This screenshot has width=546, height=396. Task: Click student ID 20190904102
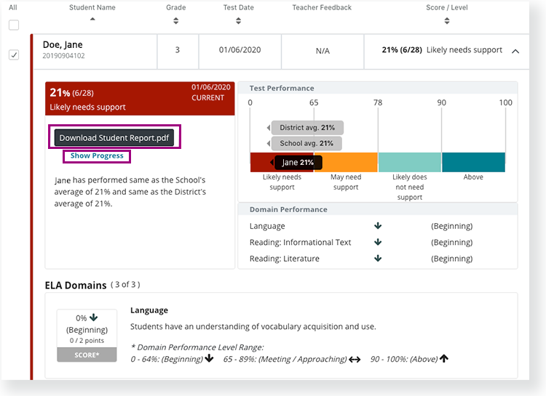tap(64, 56)
